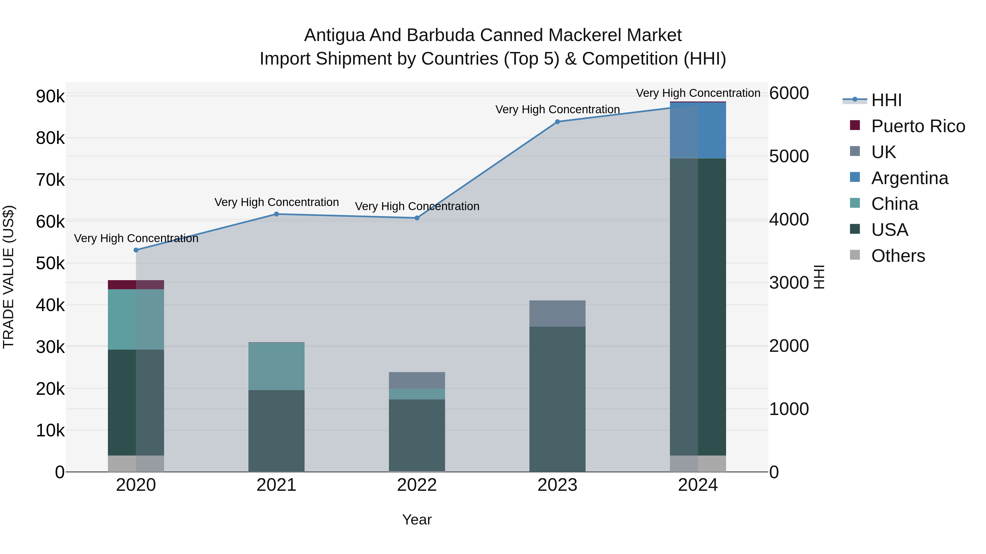Screen dimensions: 986x554
Task: Click the 2022 Very High Concentration annotation
Action: [417, 206]
